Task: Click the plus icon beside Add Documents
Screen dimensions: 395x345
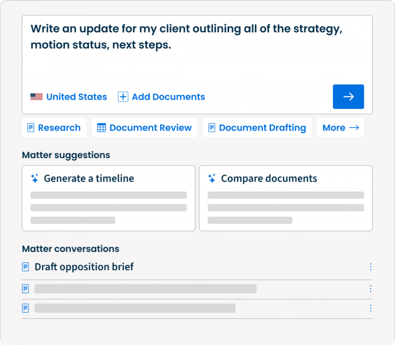Action: tap(123, 97)
